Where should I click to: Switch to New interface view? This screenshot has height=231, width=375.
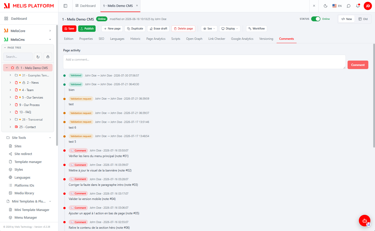click(x=347, y=19)
